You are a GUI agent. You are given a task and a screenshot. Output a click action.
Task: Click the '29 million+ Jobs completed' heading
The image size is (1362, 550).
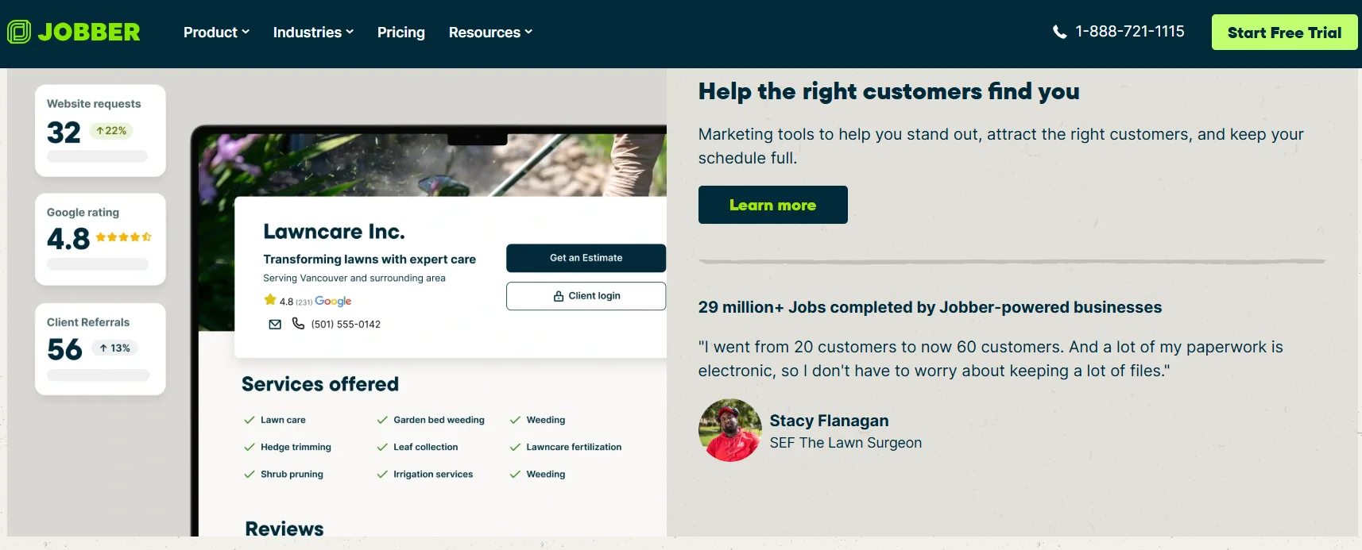(x=930, y=307)
